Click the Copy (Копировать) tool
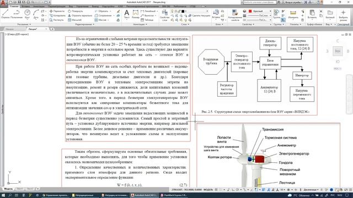 pyautogui.click(x=57, y=15)
